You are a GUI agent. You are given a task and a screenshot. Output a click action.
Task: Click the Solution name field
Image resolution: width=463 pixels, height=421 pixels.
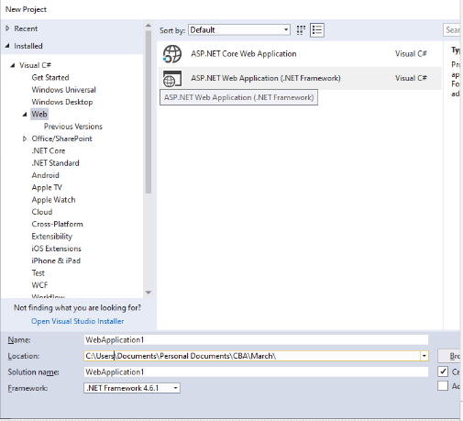coord(256,372)
